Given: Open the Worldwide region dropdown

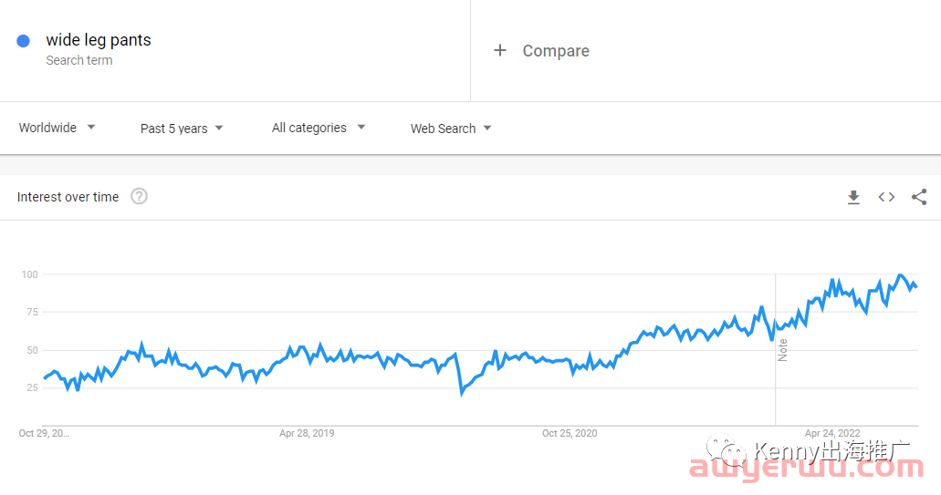Looking at the screenshot, I should (57, 128).
